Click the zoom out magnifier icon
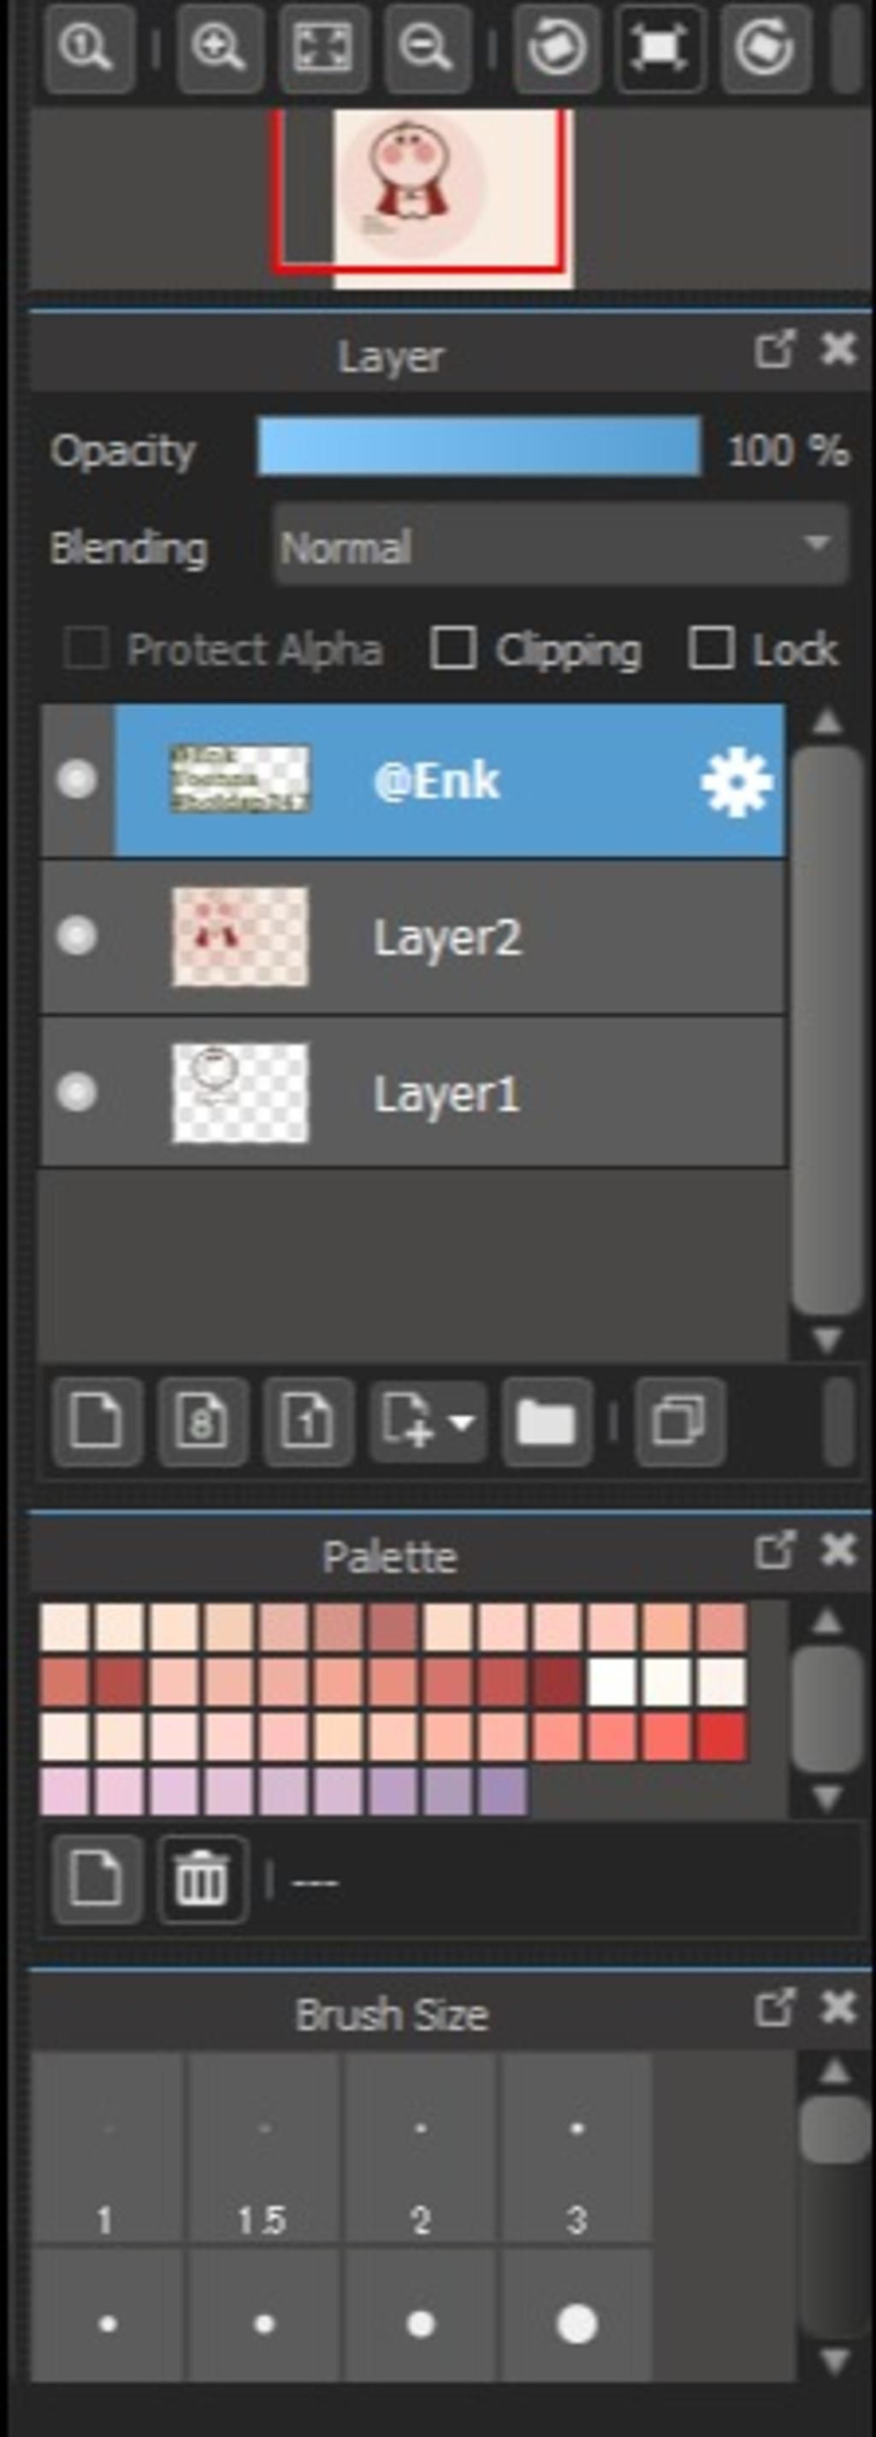The image size is (876, 2437). [429, 47]
